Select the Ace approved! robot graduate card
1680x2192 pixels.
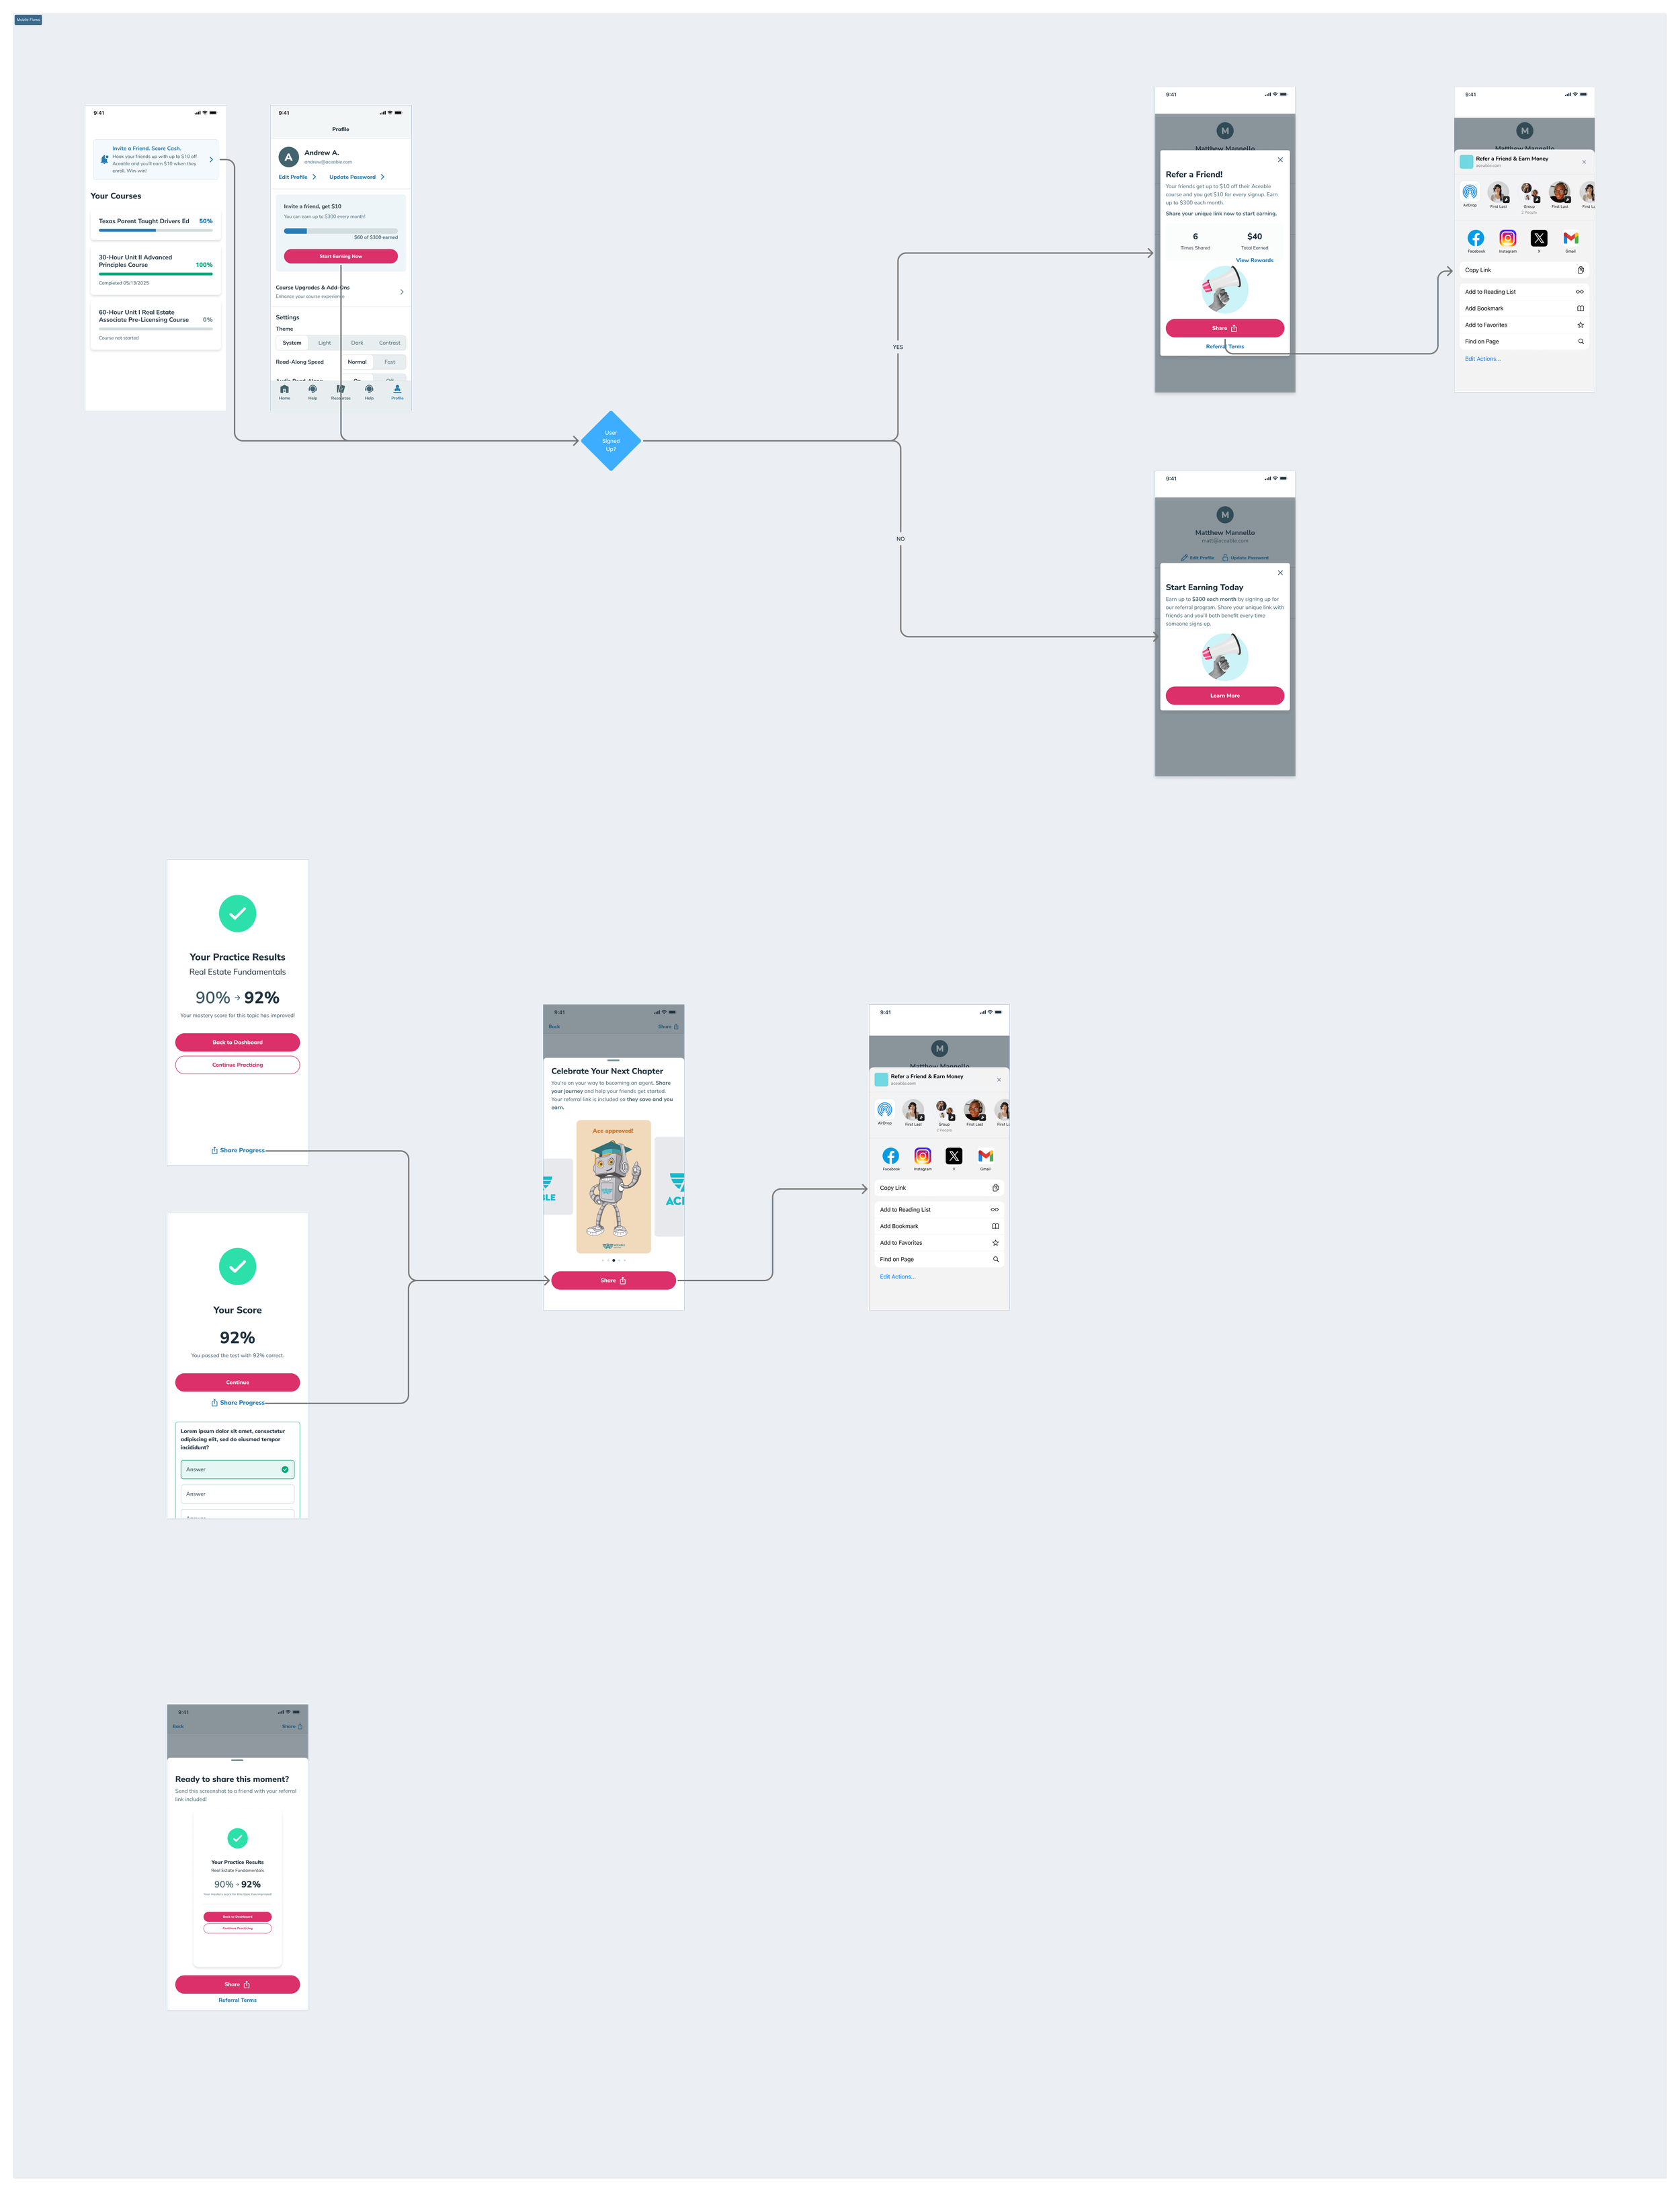click(613, 1186)
